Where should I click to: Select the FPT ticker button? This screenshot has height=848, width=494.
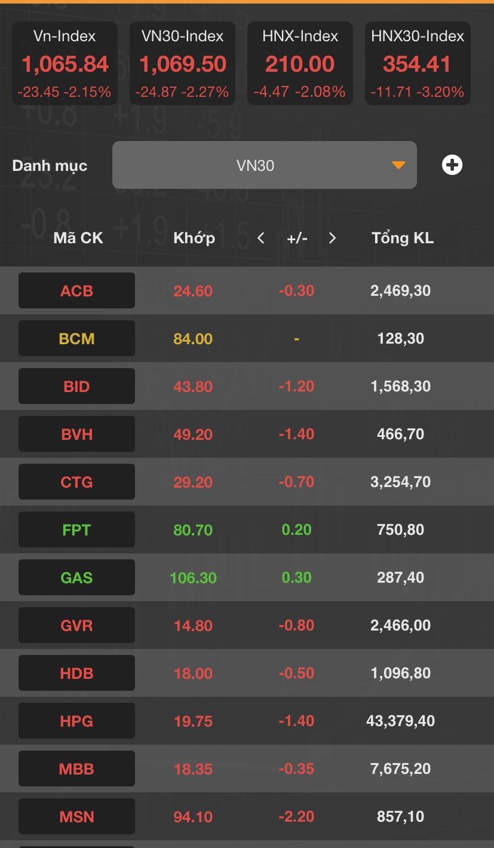(76, 530)
